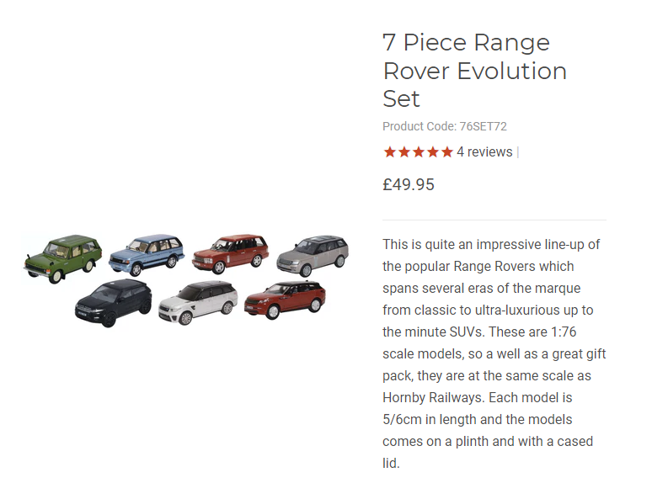
Task: Click the fifth red rating star
Action: 447,152
